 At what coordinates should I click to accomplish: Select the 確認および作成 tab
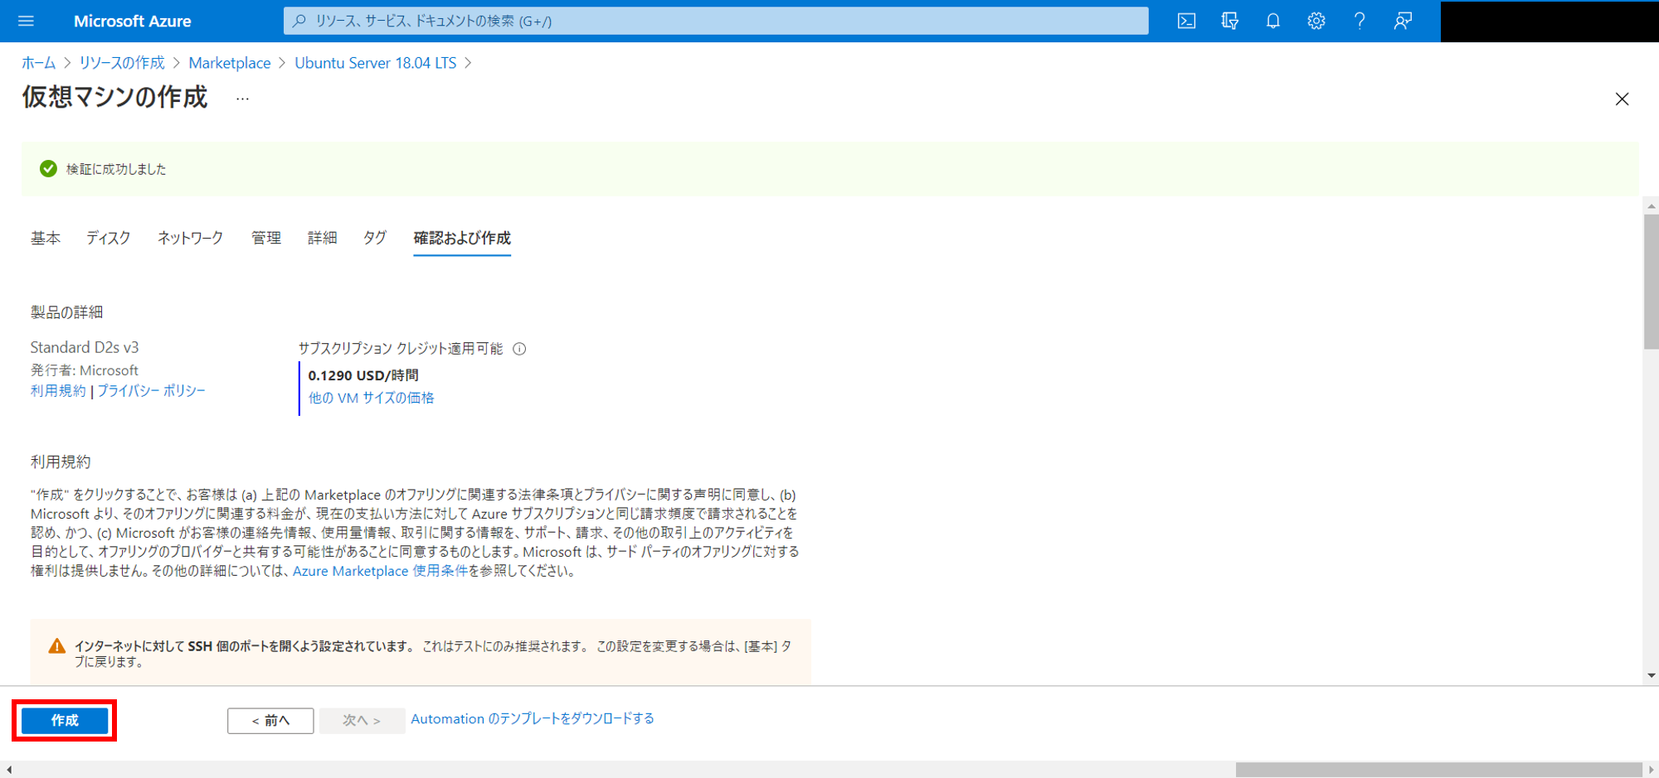pyautogui.click(x=462, y=238)
